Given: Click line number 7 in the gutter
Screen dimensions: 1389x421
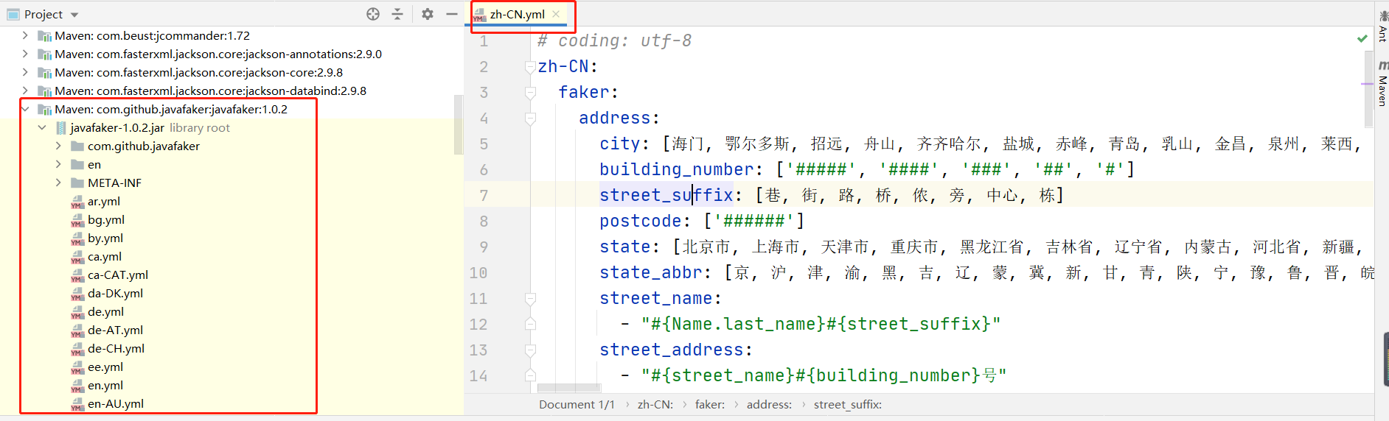Looking at the screenshot, I should tap(484, 196).
